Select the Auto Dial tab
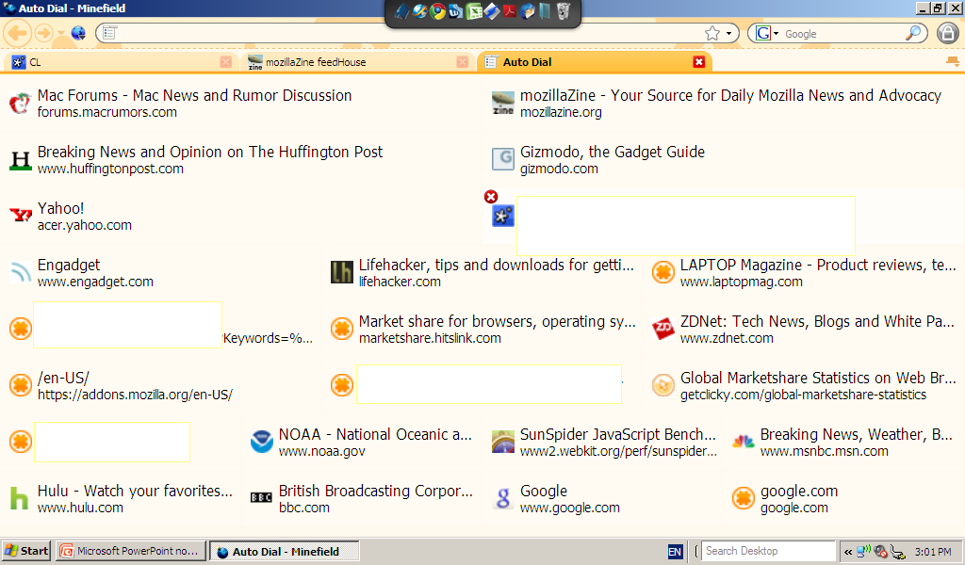965x565 pixels. coord(595,62)
